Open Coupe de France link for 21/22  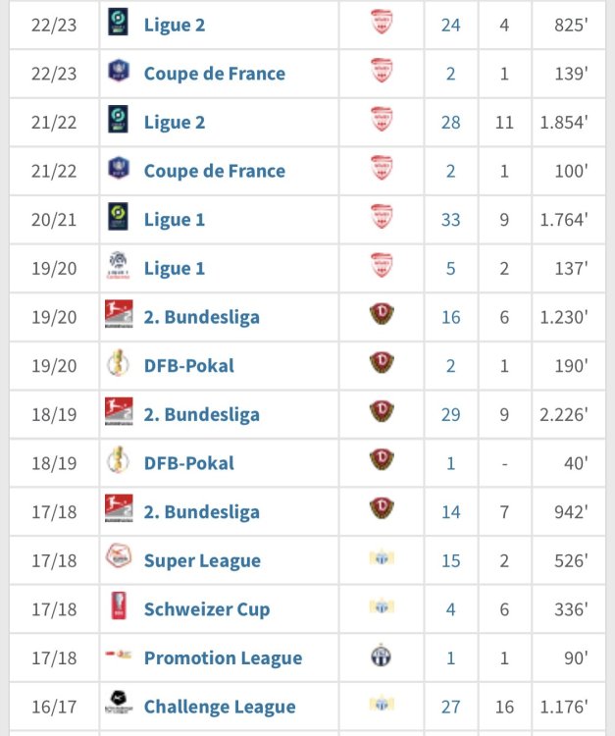(x=214, y=171)
